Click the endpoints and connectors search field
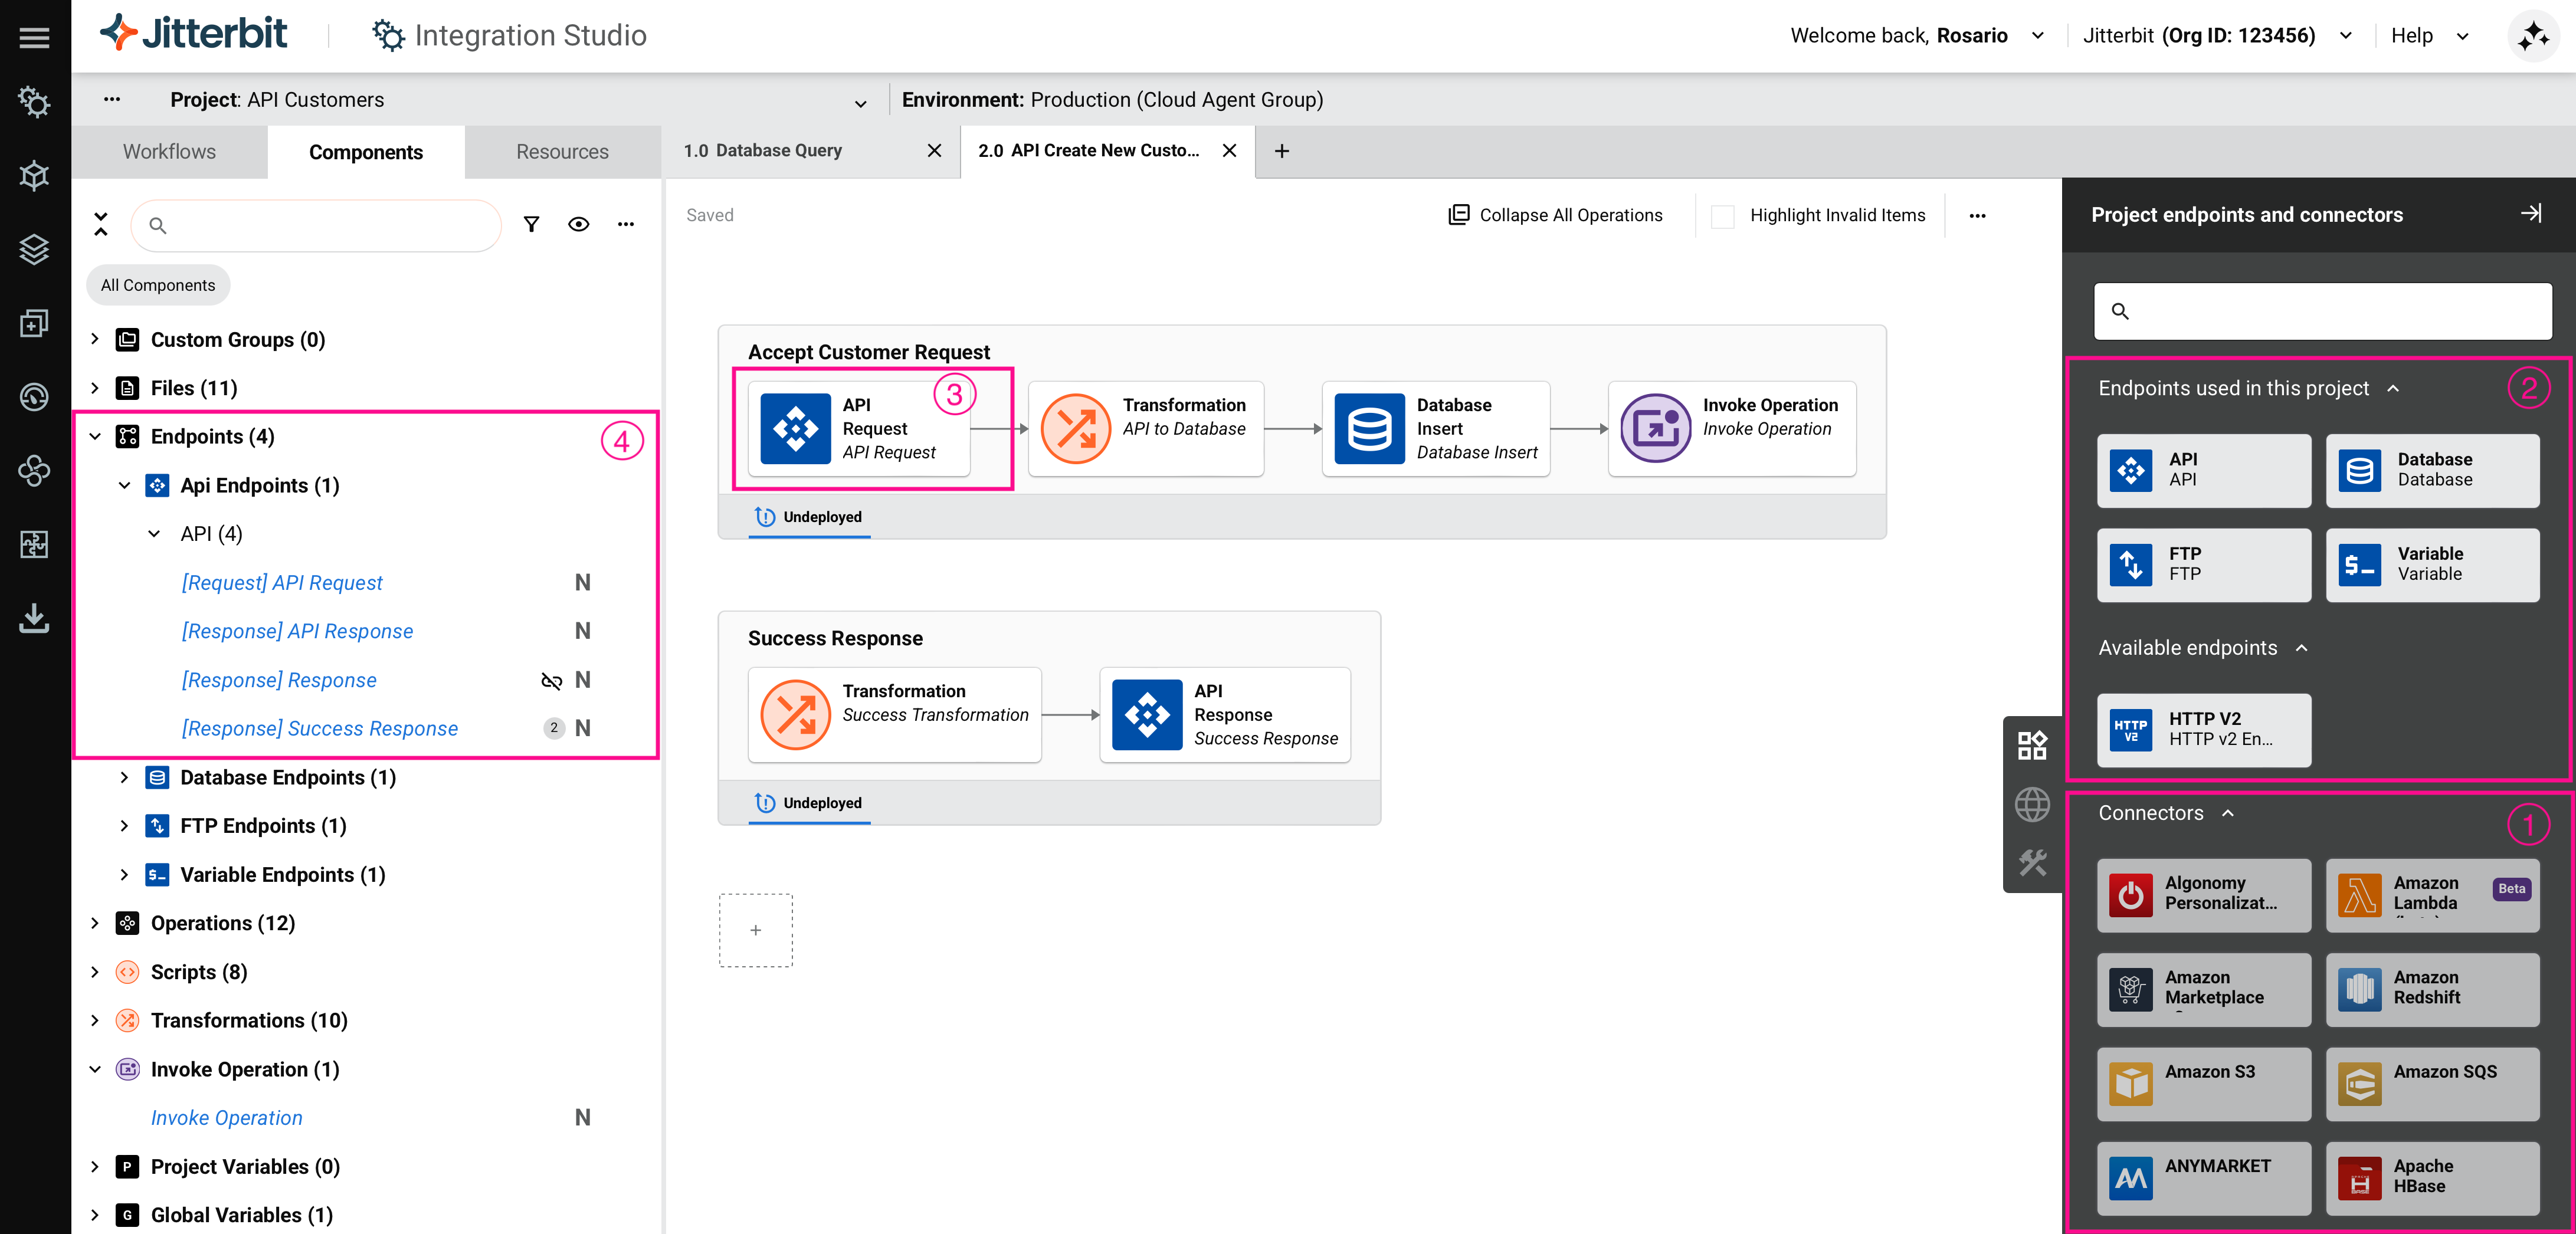This screenshot has width=2576, height=1234. (x=2322, y=311)
